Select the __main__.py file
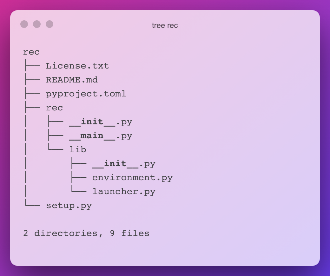 (101, 136)
